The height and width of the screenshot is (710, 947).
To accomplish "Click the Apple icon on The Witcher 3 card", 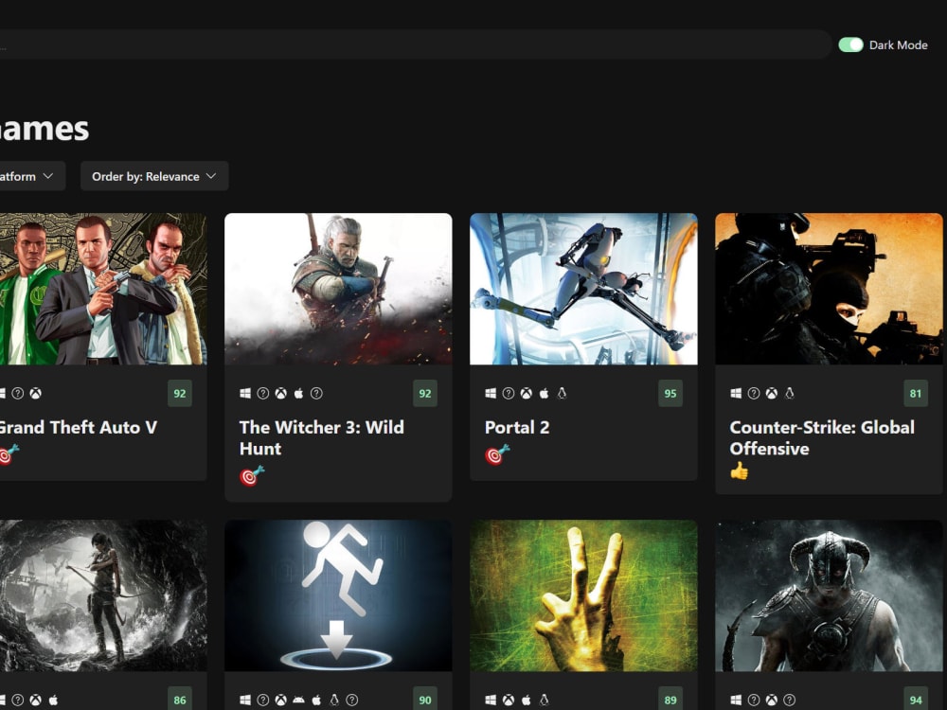I will point(298,394).
